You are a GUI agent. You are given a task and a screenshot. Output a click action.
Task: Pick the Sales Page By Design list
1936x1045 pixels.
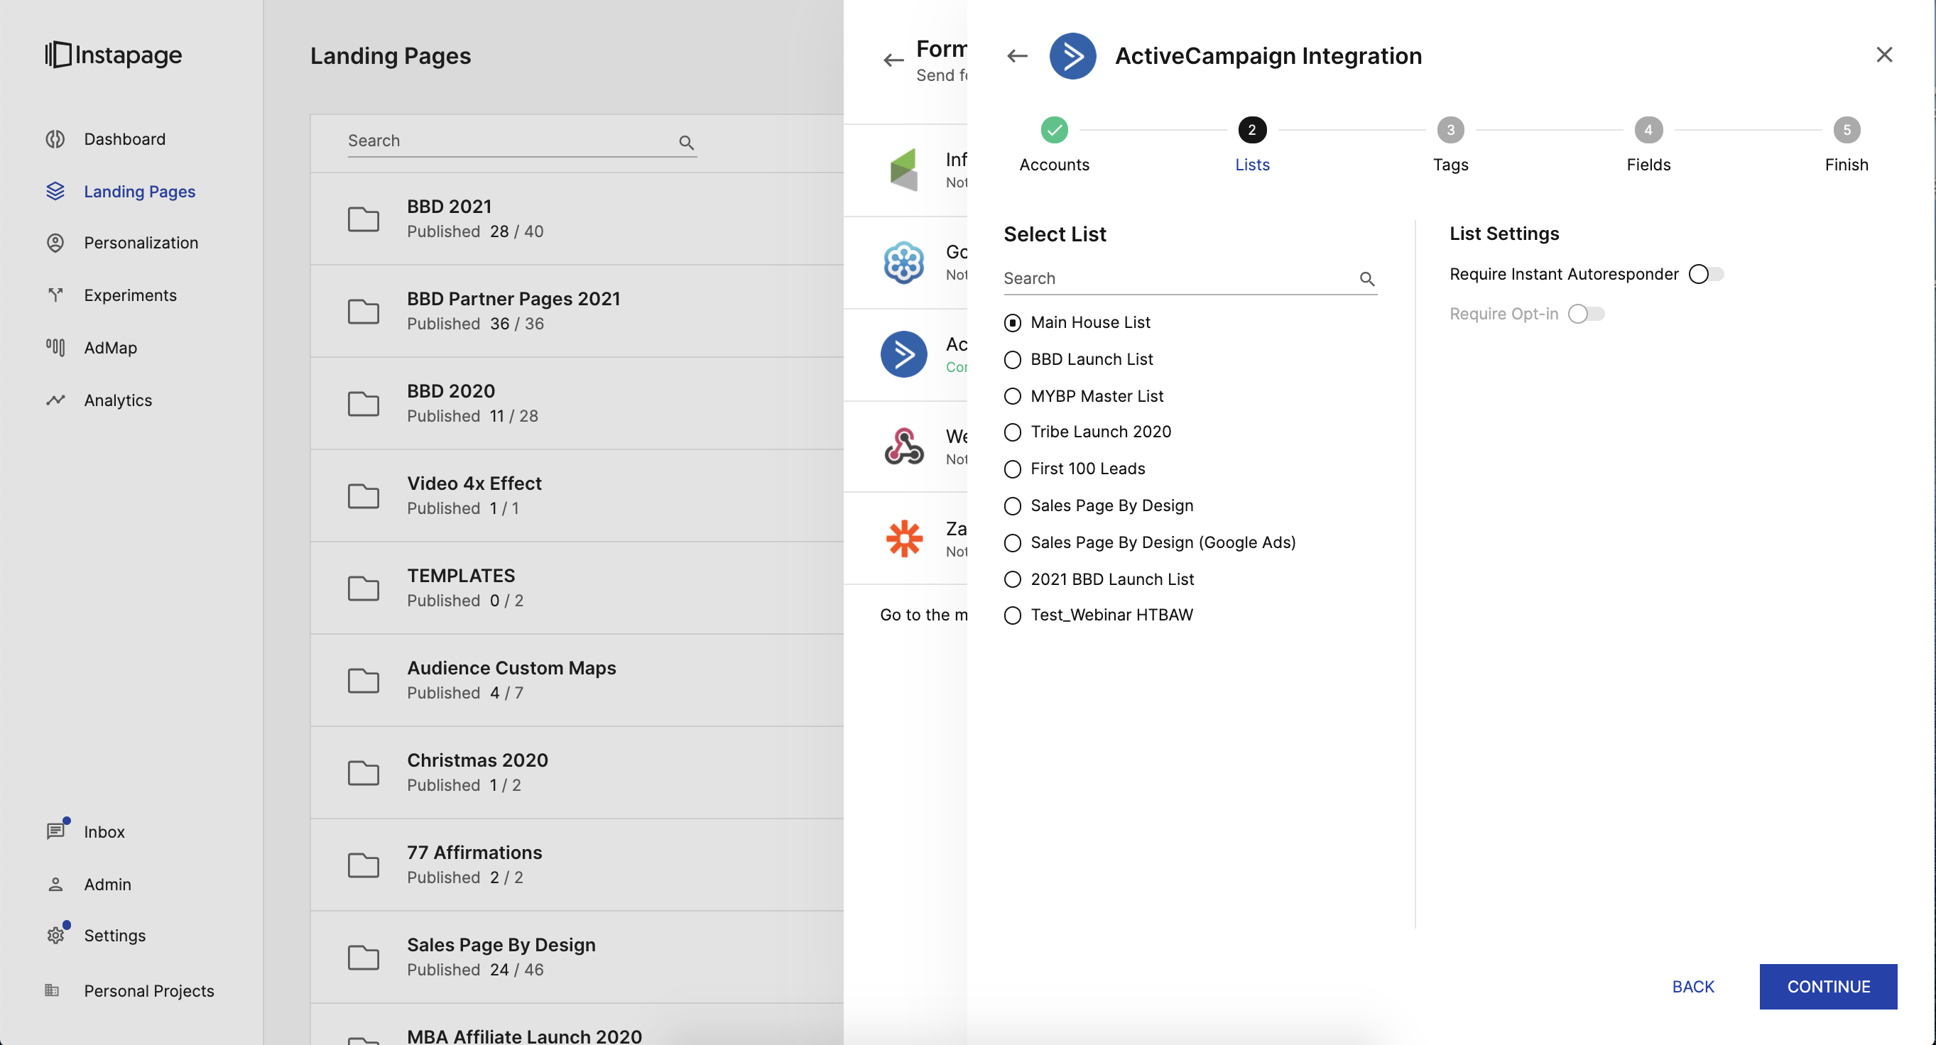(1012, 505)
